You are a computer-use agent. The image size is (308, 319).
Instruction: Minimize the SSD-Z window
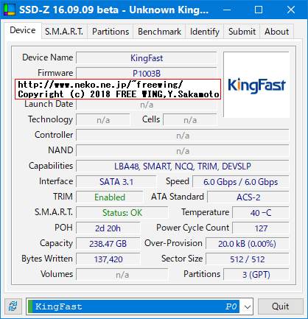[x=227, y=10]
